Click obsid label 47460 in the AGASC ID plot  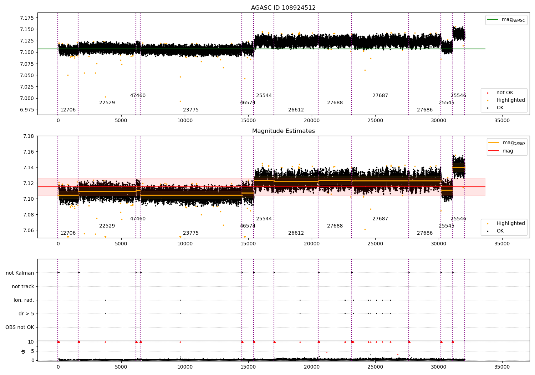click(138, 96)
